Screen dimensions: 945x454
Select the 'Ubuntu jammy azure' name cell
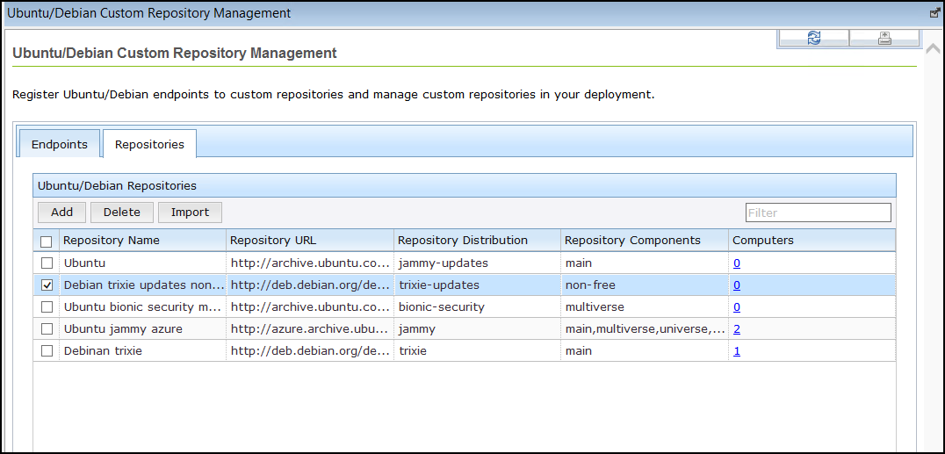143,329
